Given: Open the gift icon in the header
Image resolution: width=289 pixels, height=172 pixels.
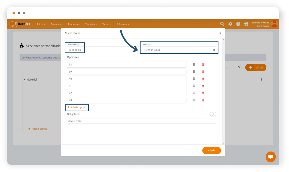Looking at the screenshot, I should pos(246,24).
